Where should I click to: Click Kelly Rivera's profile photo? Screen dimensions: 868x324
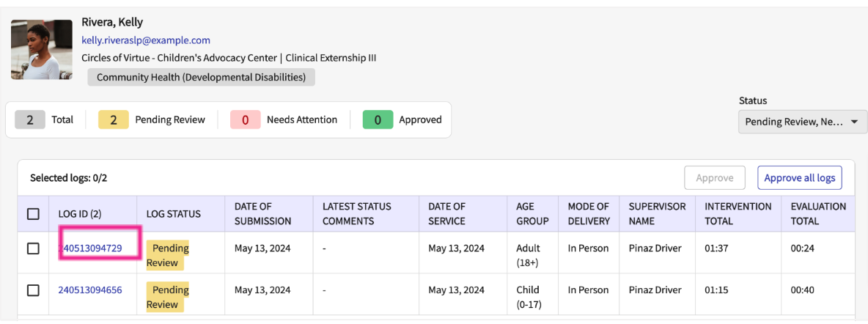click(41, 50)
